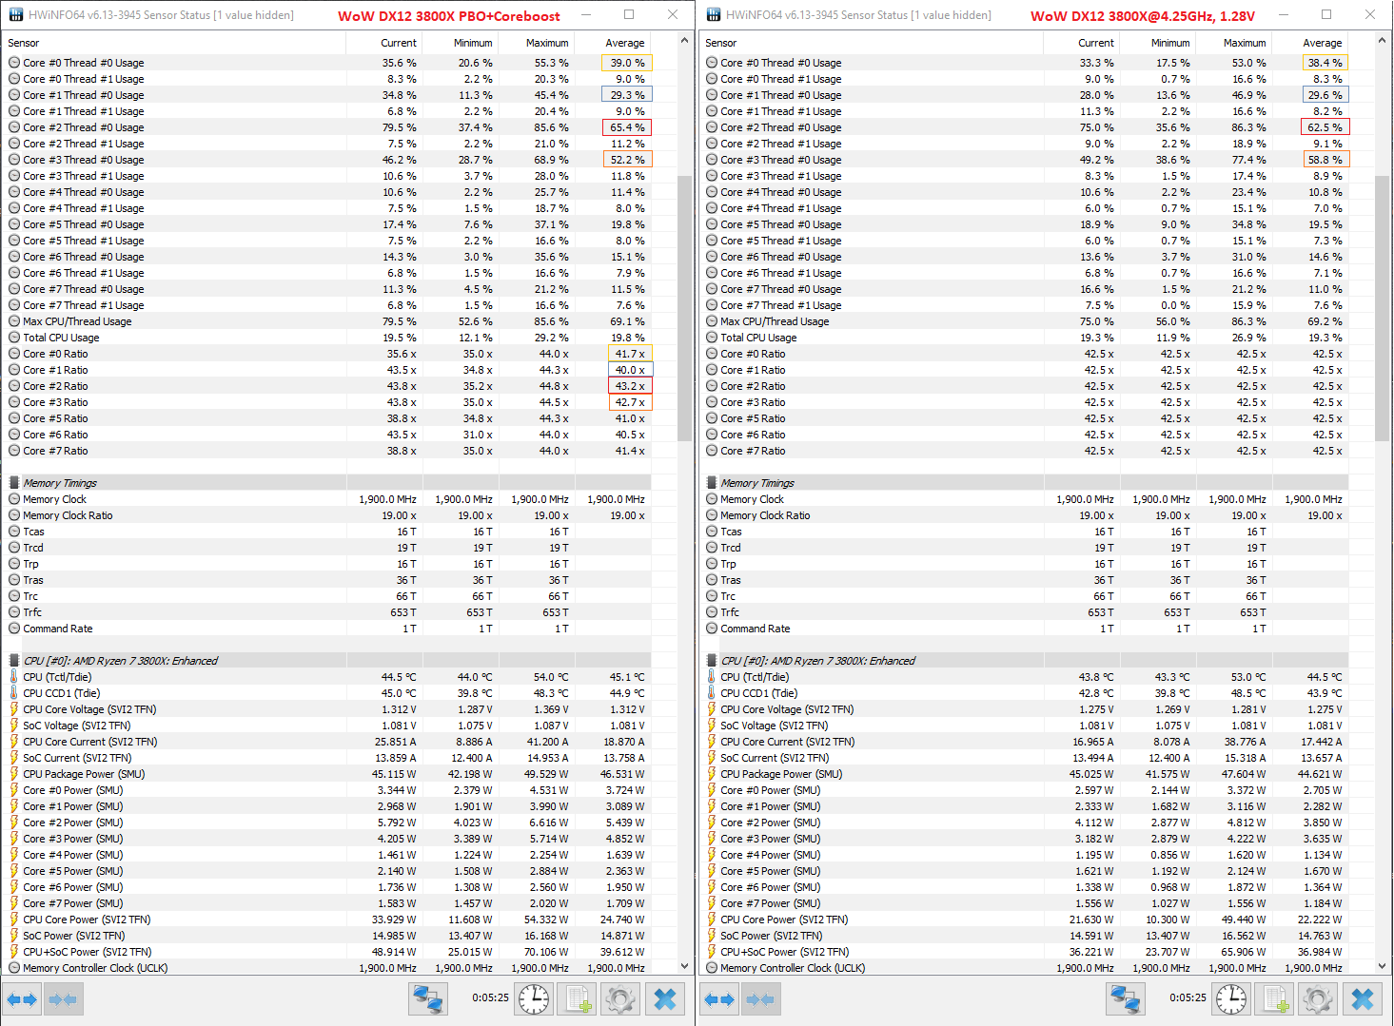Select 'Max CPU/Thread Usage' row in right window
The image size is (1394, 1026).
tap(1025, 321)
